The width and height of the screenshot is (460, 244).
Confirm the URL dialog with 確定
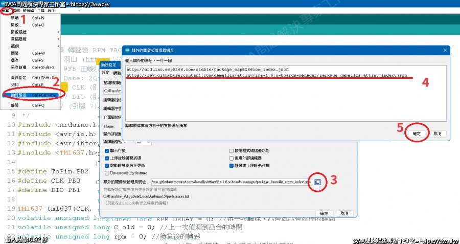point(417,133)
